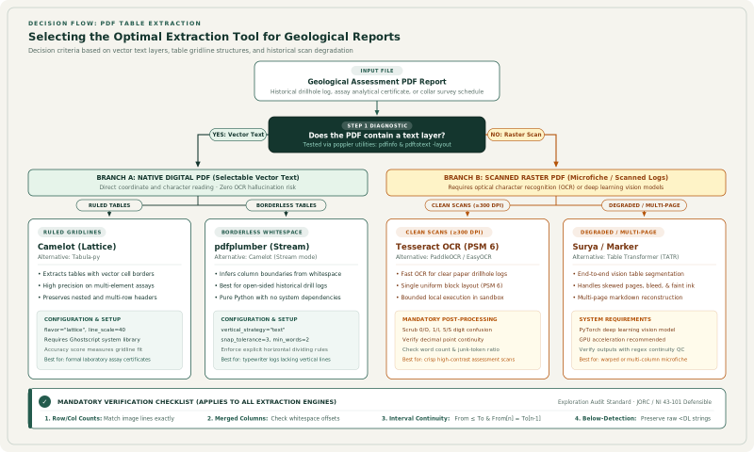Click checklist item '2. Merged Columns'
Viewport: 754px width, 452px height.
pyautogui.click(x=238, y=418)
